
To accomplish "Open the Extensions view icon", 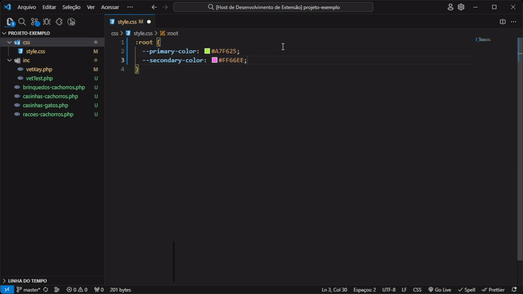I will pos(59,22).
